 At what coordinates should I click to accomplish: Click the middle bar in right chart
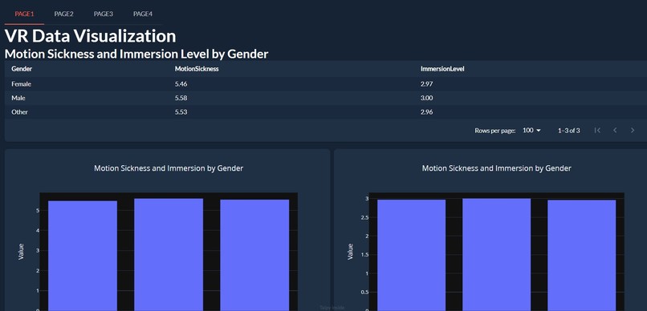[x=496, y=255]
